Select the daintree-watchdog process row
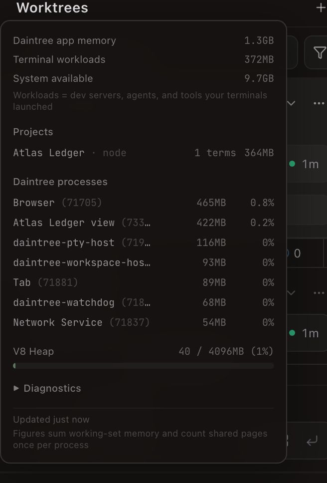327x483 pixels. point(144,302)
